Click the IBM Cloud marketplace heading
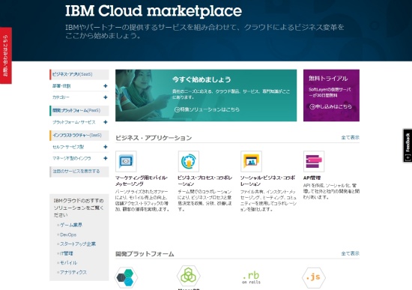412x290 pixels. click(x=154, y=11)
